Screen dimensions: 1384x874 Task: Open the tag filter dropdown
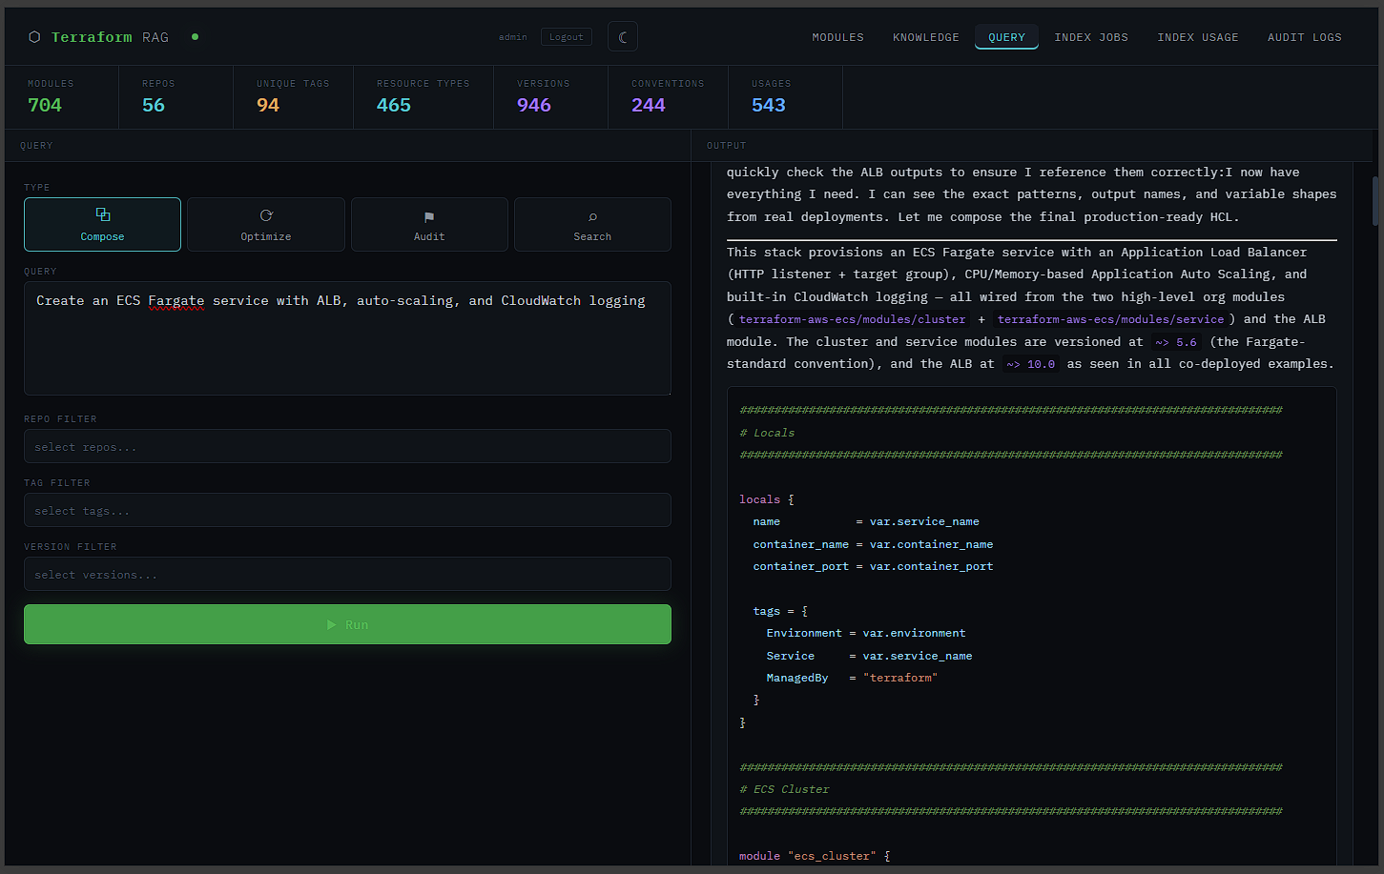click(347, 510)
